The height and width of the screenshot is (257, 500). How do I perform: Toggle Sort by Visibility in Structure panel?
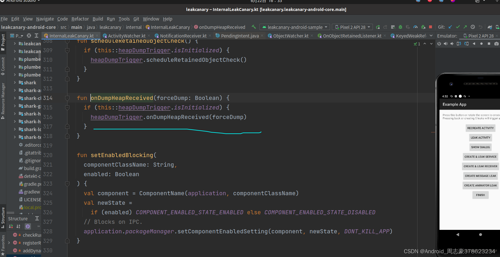click(x=11, y=226)
